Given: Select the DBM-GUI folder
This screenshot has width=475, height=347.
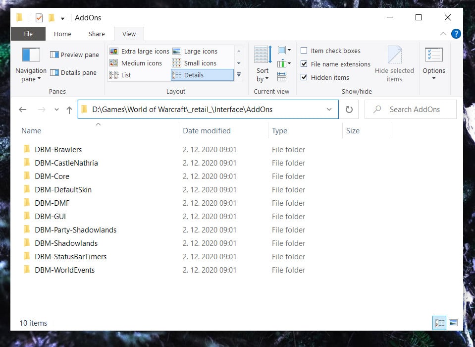Looking at the screenshot, I should coord(51,217).
